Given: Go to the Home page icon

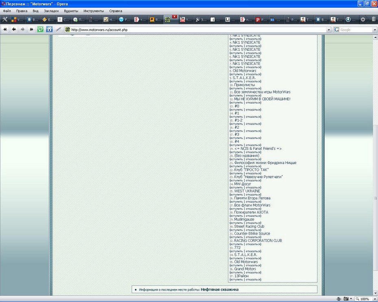Looking at the screenshot, I should coord(49,29).
